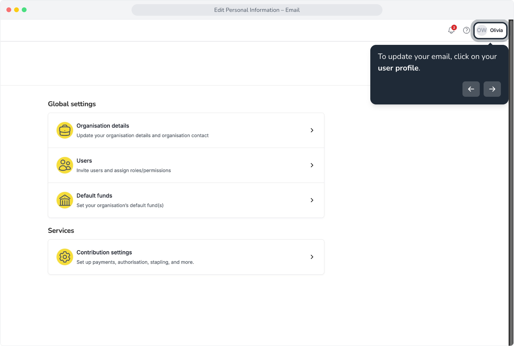The height and width of the screenshot is (346, 514).
Task: Click the Default funds bank icon
Action: pos(65,200)
